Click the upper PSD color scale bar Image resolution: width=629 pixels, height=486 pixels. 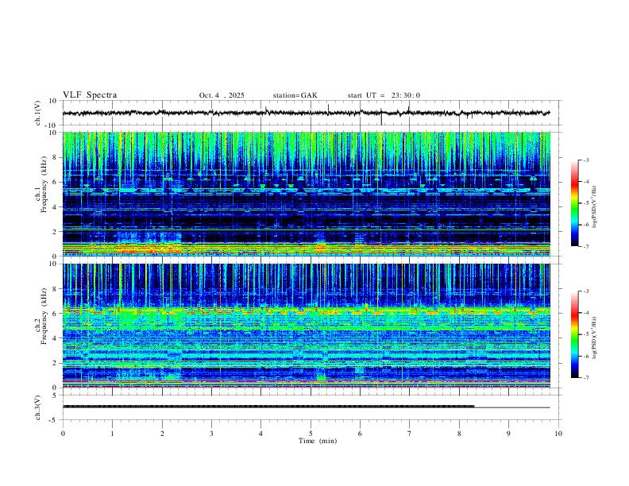point(575,203)
